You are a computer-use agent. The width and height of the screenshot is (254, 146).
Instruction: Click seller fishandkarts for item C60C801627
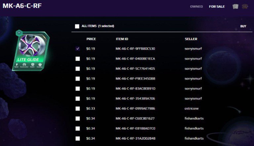194,119
